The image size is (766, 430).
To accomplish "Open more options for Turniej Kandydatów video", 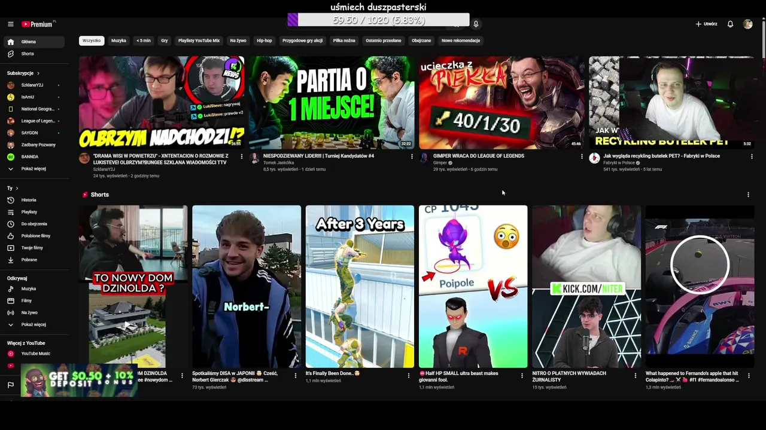I will 412,156.
